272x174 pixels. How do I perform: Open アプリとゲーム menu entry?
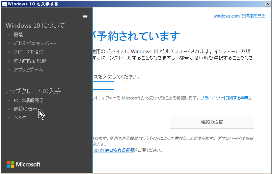(28, 69)
